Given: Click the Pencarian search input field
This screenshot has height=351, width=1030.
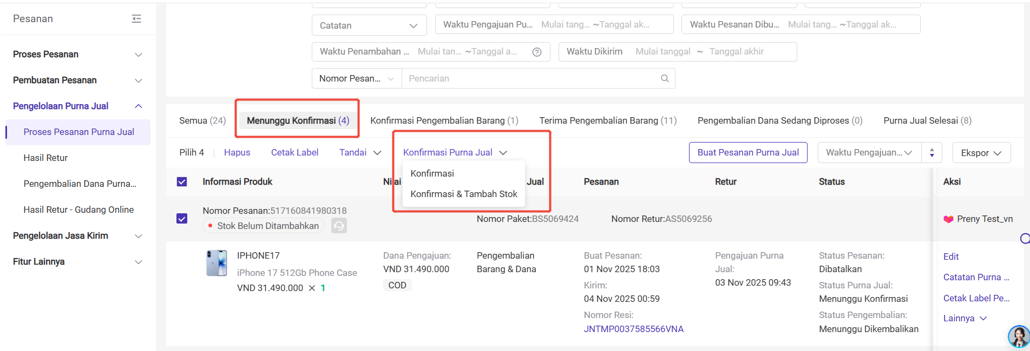Looking at the screenshot, I should (x=530, y=78).
